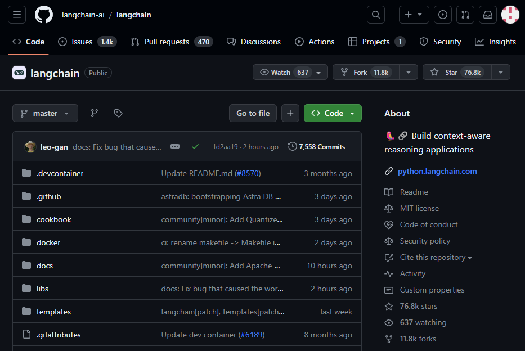View tags using the tag icon
525x351 pixels.
pos(118,113)
